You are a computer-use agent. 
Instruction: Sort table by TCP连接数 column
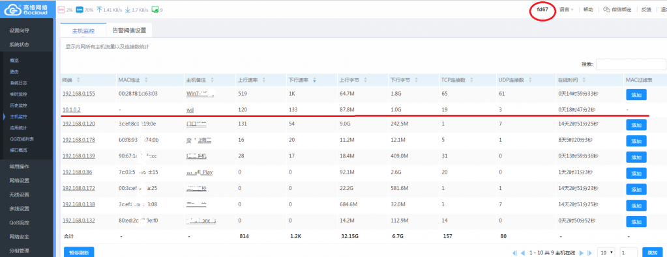click(456, 80)
